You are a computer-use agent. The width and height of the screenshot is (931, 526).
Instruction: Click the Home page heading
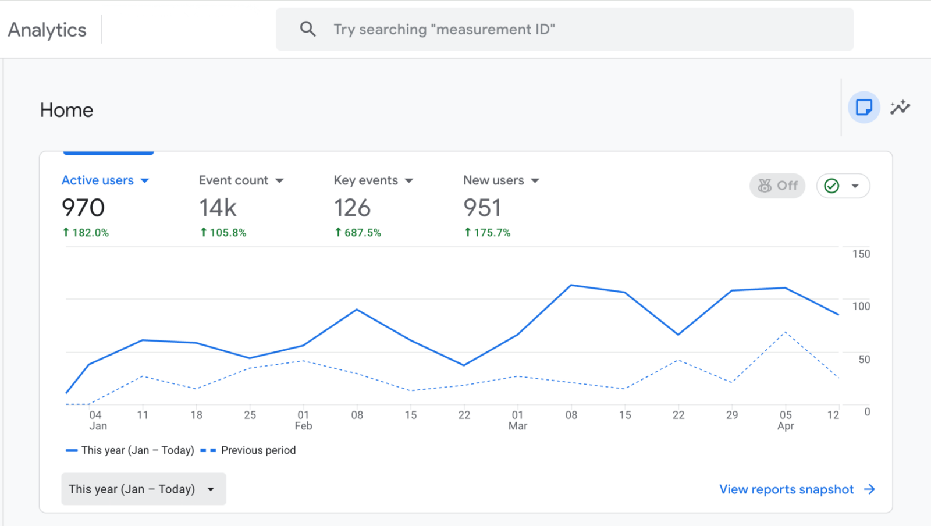[x=66, y=110]
